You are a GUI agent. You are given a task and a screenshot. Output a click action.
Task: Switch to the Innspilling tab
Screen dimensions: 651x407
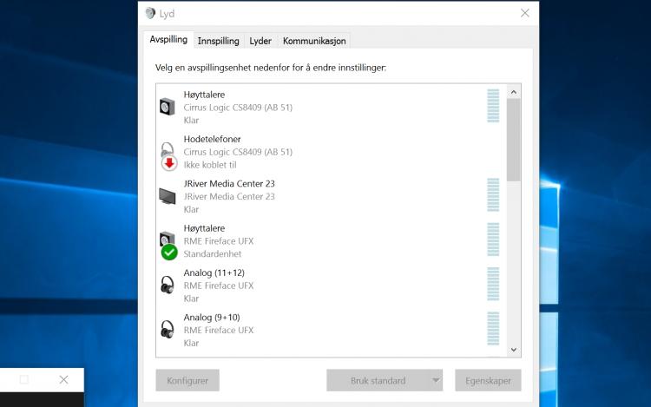click(x=219, y=41)
